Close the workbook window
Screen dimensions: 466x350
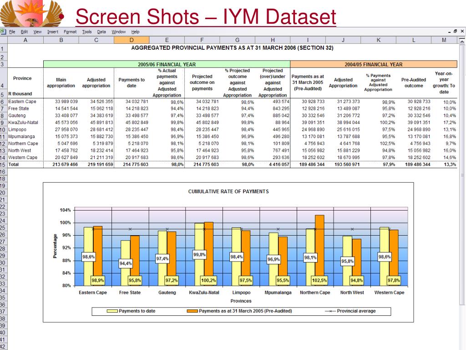point(462,31)
